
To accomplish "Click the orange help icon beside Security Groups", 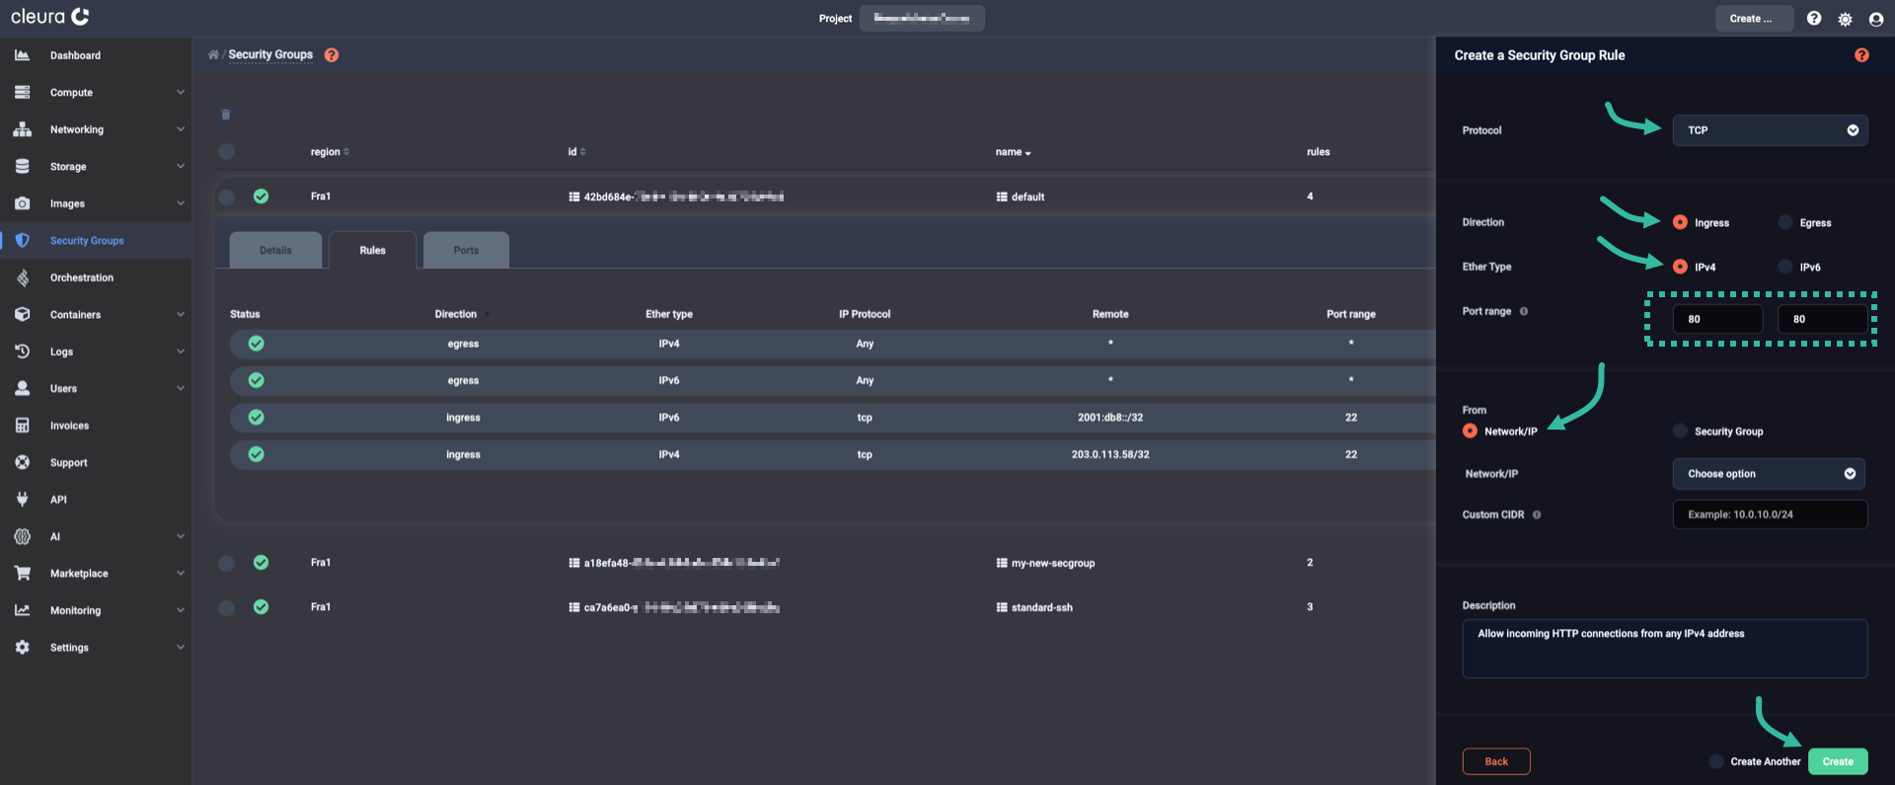I will click(x=332, y=54).
